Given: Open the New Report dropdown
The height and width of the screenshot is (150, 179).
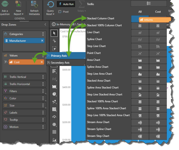Looking at the screenshot, I should pos(19,12).
